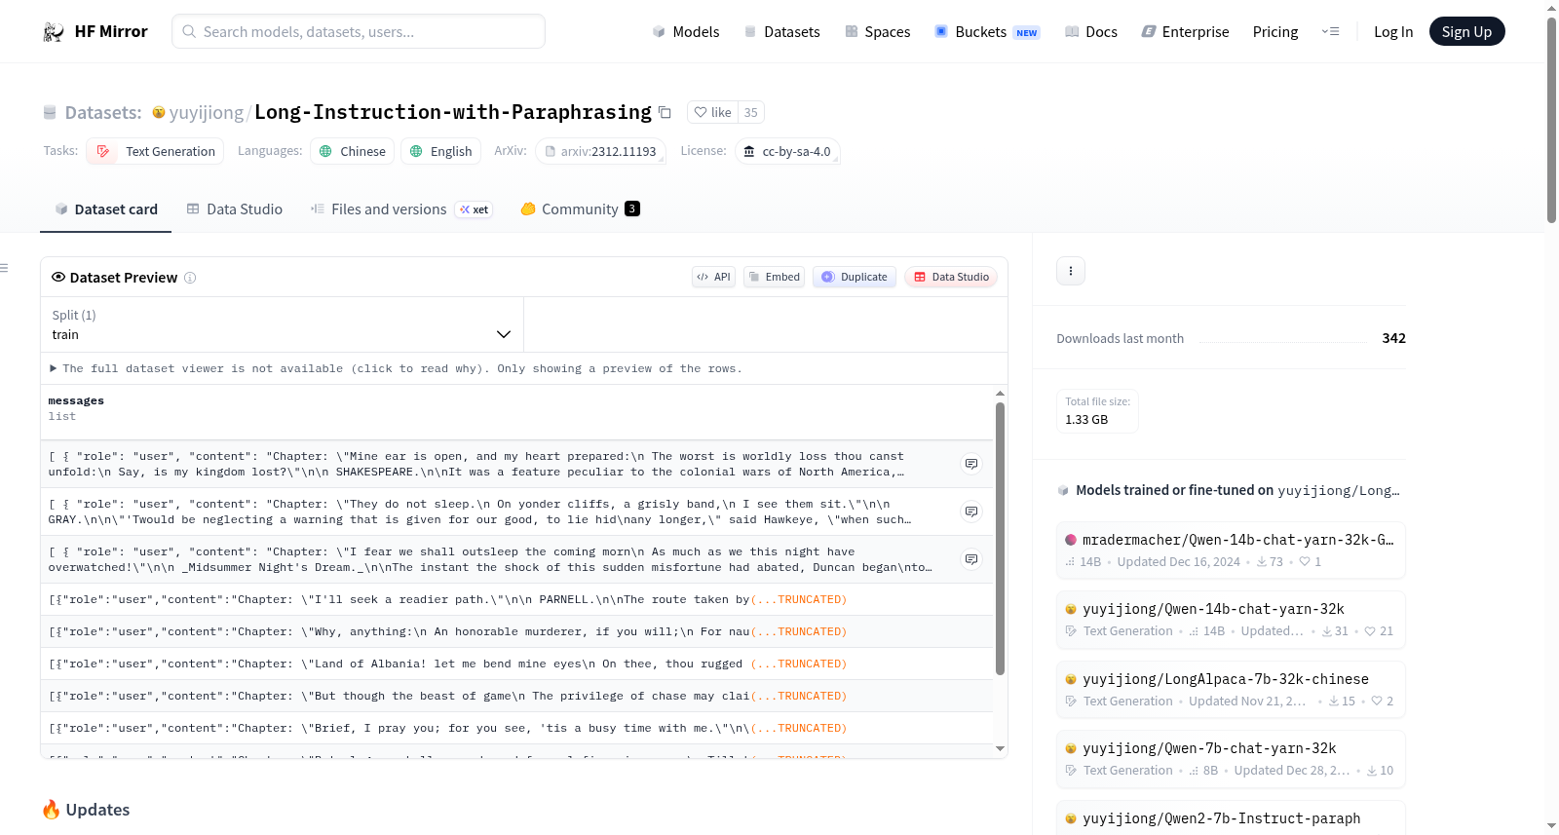
Task: Open the arxiv:2312.11193 link
Action: (x=600, y=151)
